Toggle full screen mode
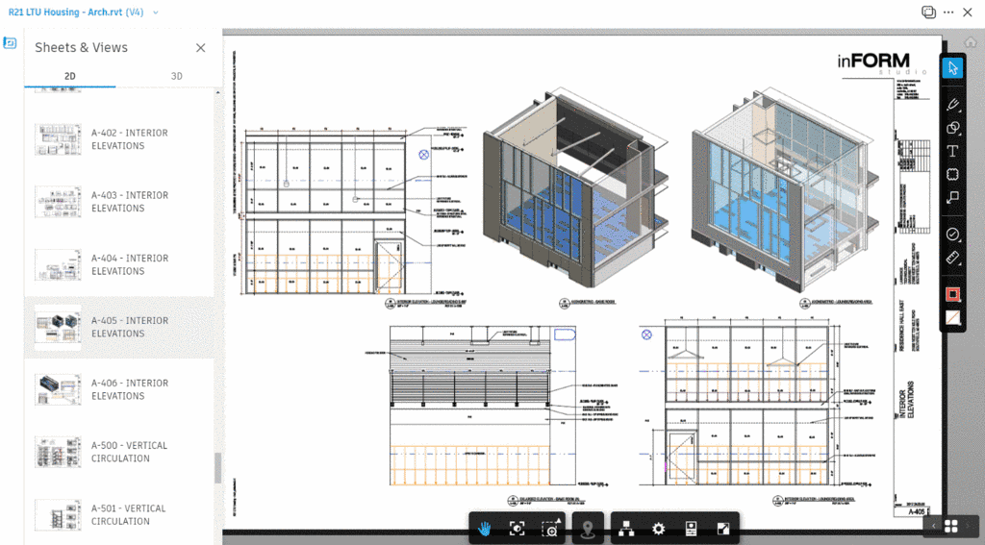The image size is (985, 545). click(723, 529)
